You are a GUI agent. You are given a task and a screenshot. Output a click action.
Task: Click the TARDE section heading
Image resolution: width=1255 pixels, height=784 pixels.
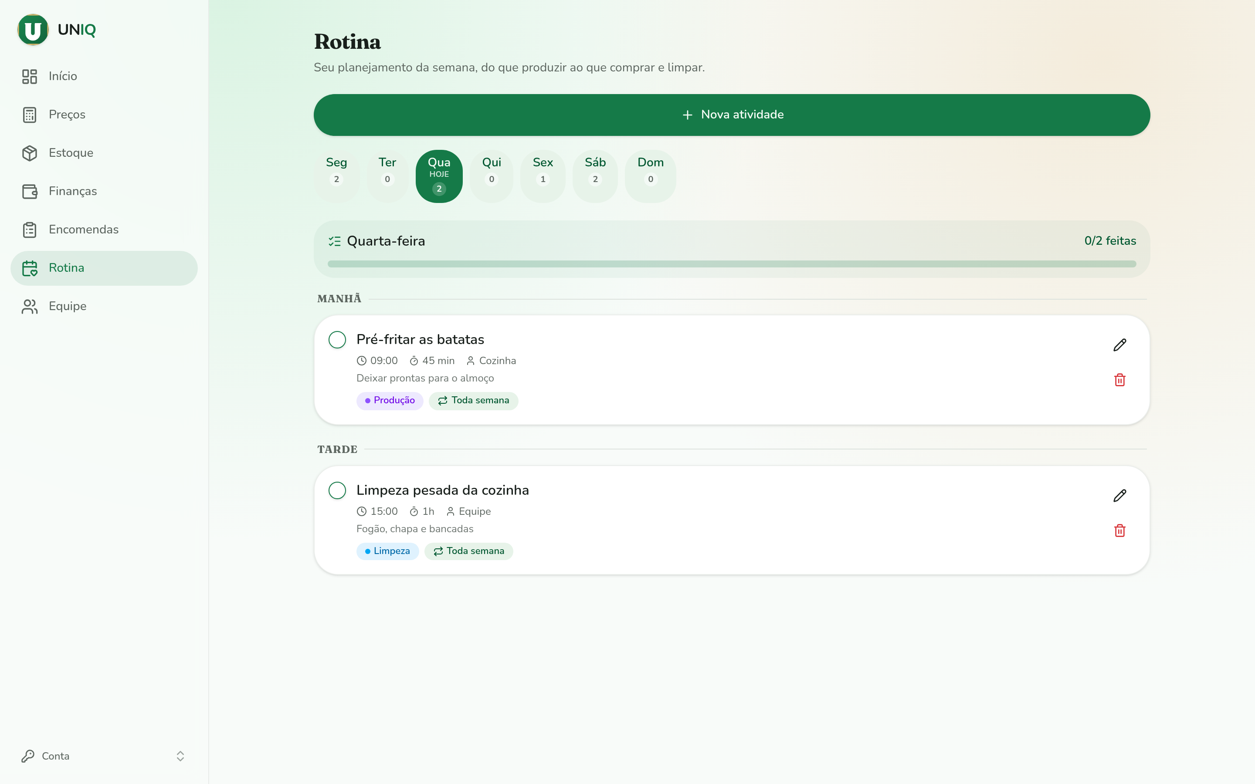[337, 449]
